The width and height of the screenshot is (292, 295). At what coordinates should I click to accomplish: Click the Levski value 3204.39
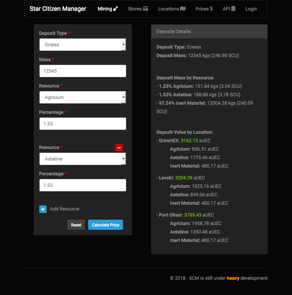pyautogui.click(x=184, y=178)
